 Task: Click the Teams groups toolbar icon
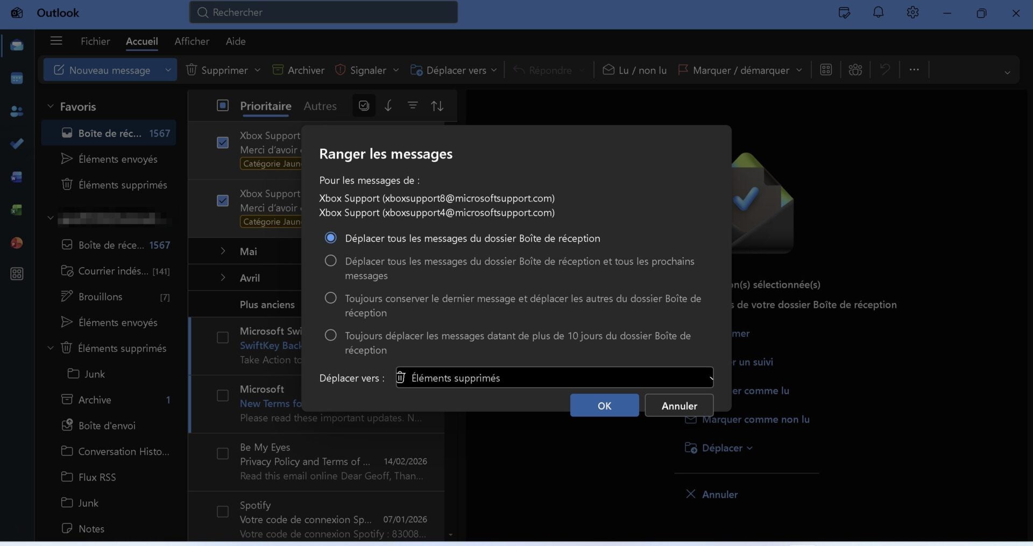pyautogui.click(x=855, y=70)
